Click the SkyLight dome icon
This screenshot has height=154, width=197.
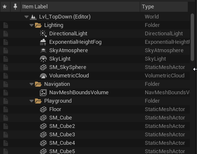(43, 59)
